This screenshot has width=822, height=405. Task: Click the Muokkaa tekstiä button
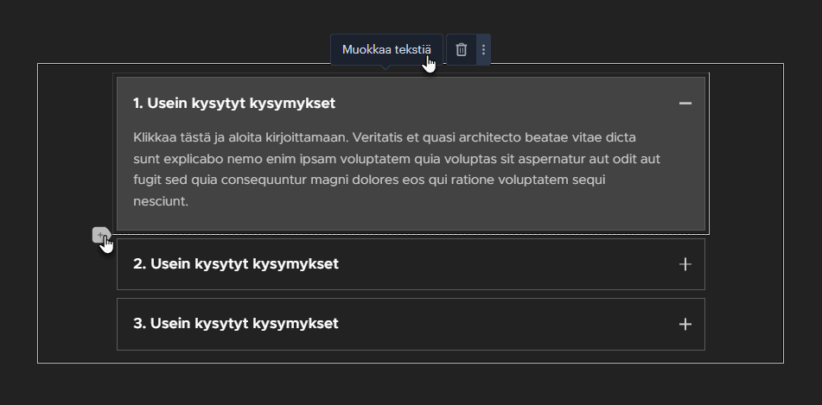point(386,50)
